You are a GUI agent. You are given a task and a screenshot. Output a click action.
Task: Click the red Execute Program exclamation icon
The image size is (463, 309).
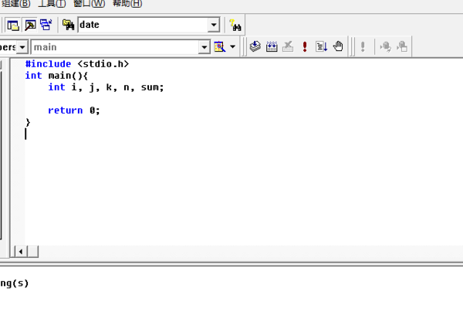305,46
